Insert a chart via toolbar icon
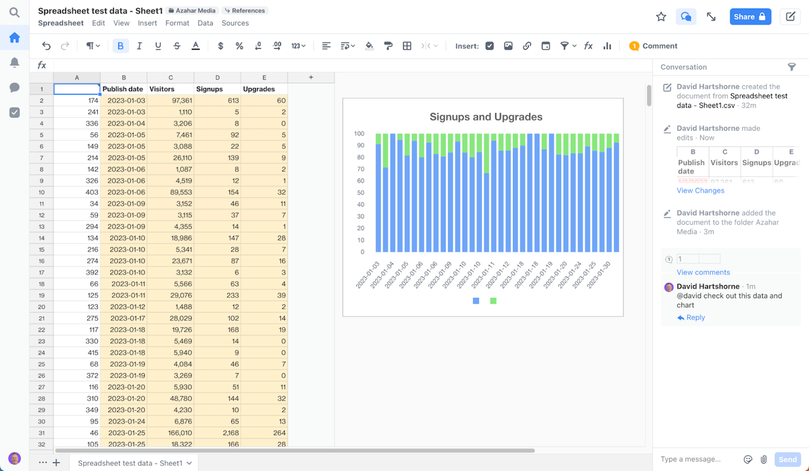Screen dimensions: 809x471 point(607,46)
